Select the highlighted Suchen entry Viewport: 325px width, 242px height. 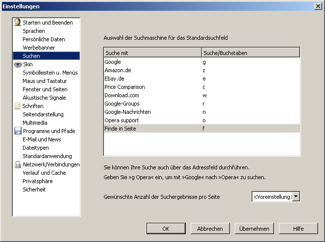(x=46, y=56)
